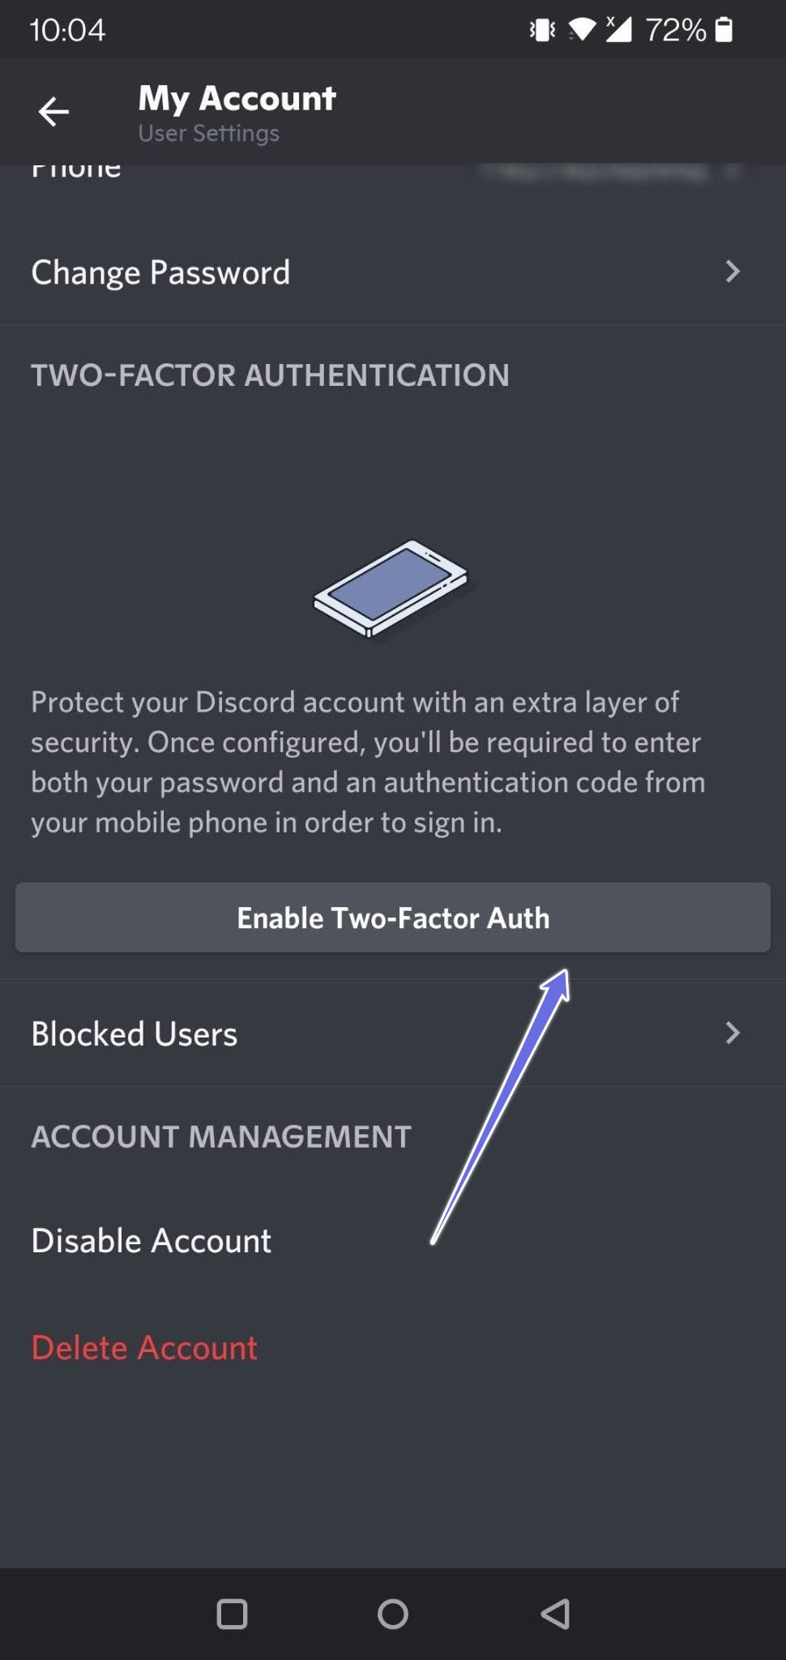This screenshot has height=1660, width=786.
Task: Tap the phone illustration under Two-Factor Authentication
Action: 391,588
